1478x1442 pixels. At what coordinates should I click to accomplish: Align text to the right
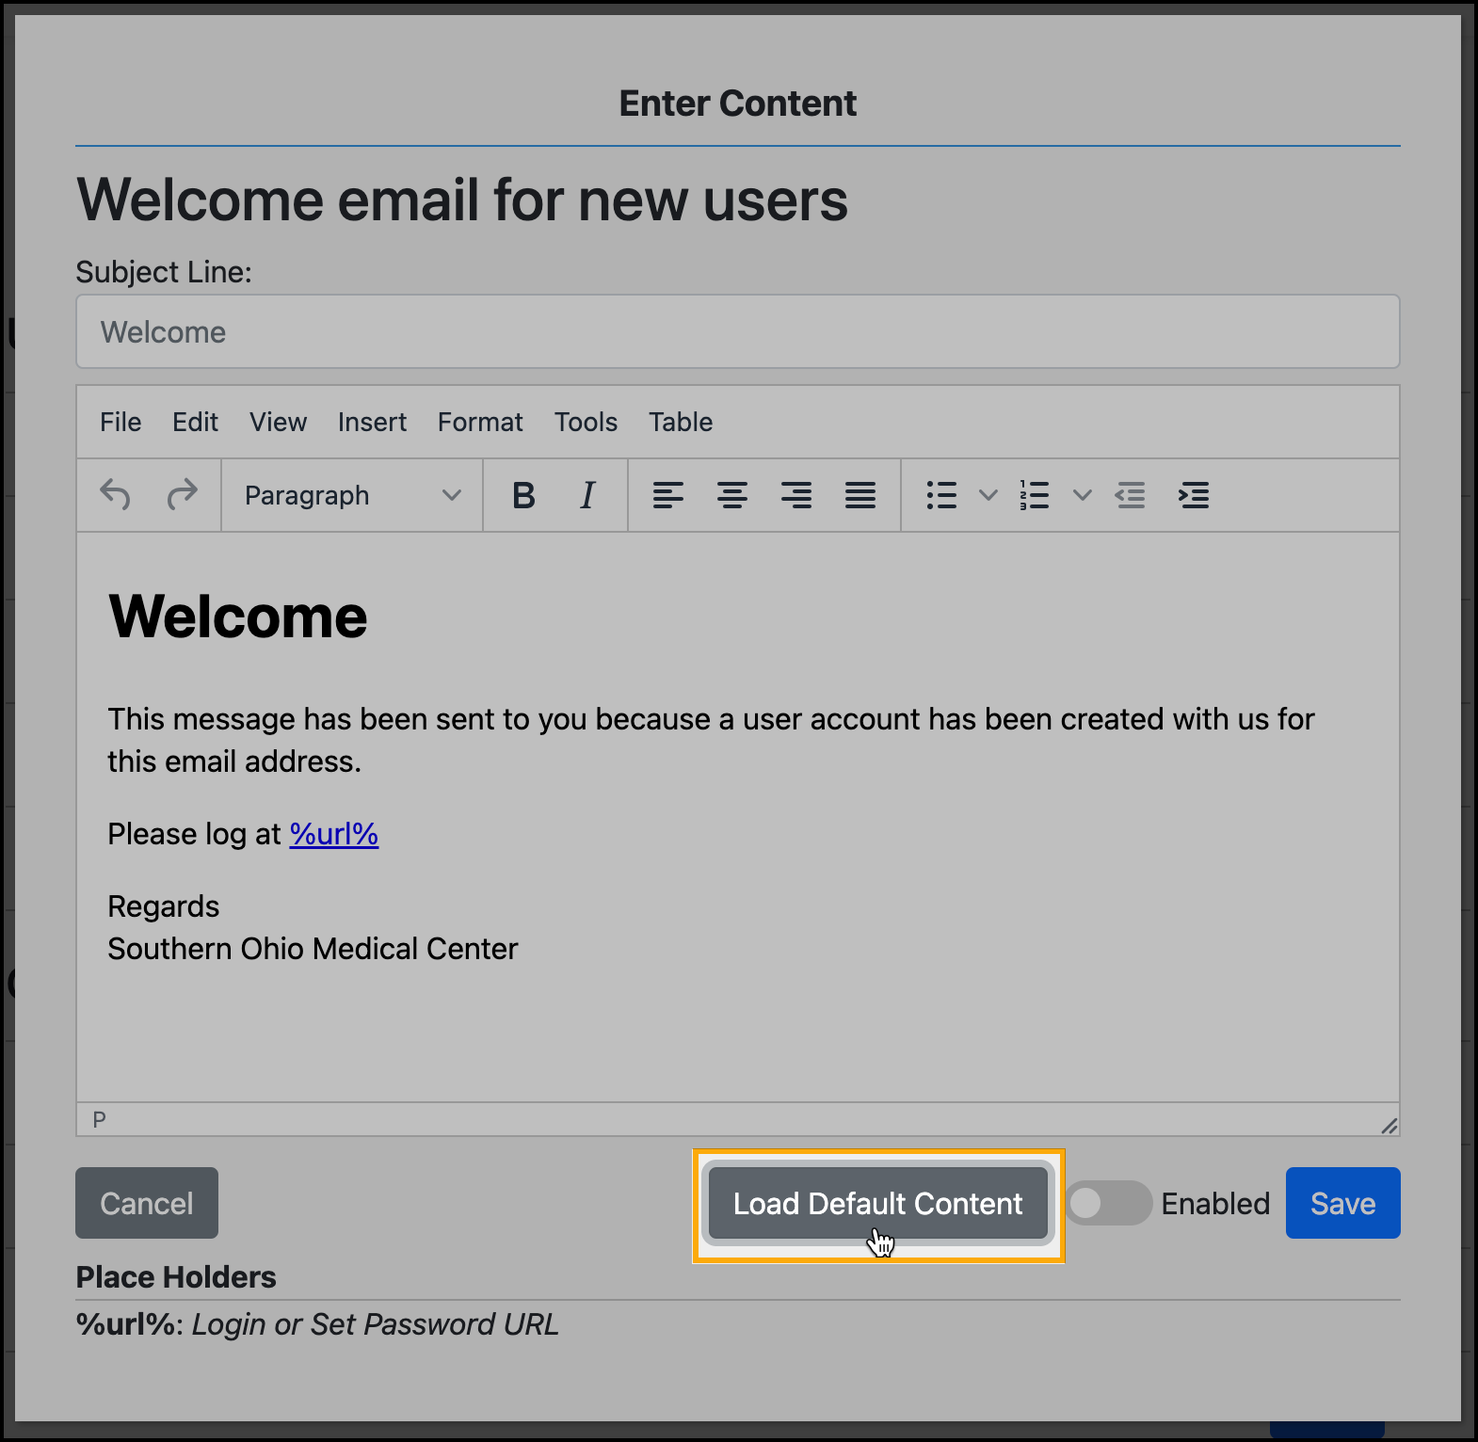795,495
